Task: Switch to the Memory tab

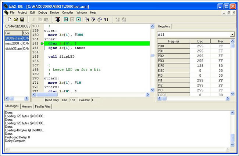Action: [x=26, y=106]
